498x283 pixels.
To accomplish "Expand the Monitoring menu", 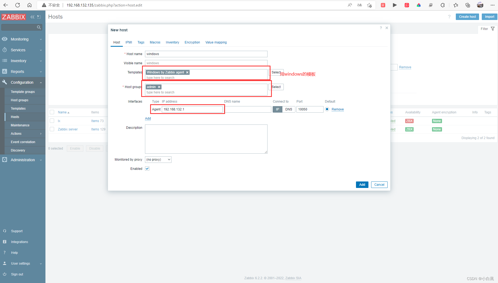I will [x=23, y=39].
